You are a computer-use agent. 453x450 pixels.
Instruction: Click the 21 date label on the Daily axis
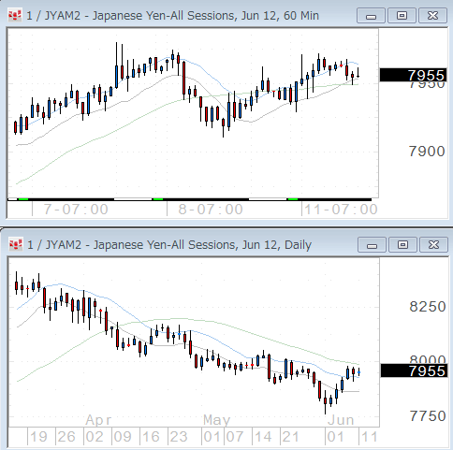(x=291, y=437)
